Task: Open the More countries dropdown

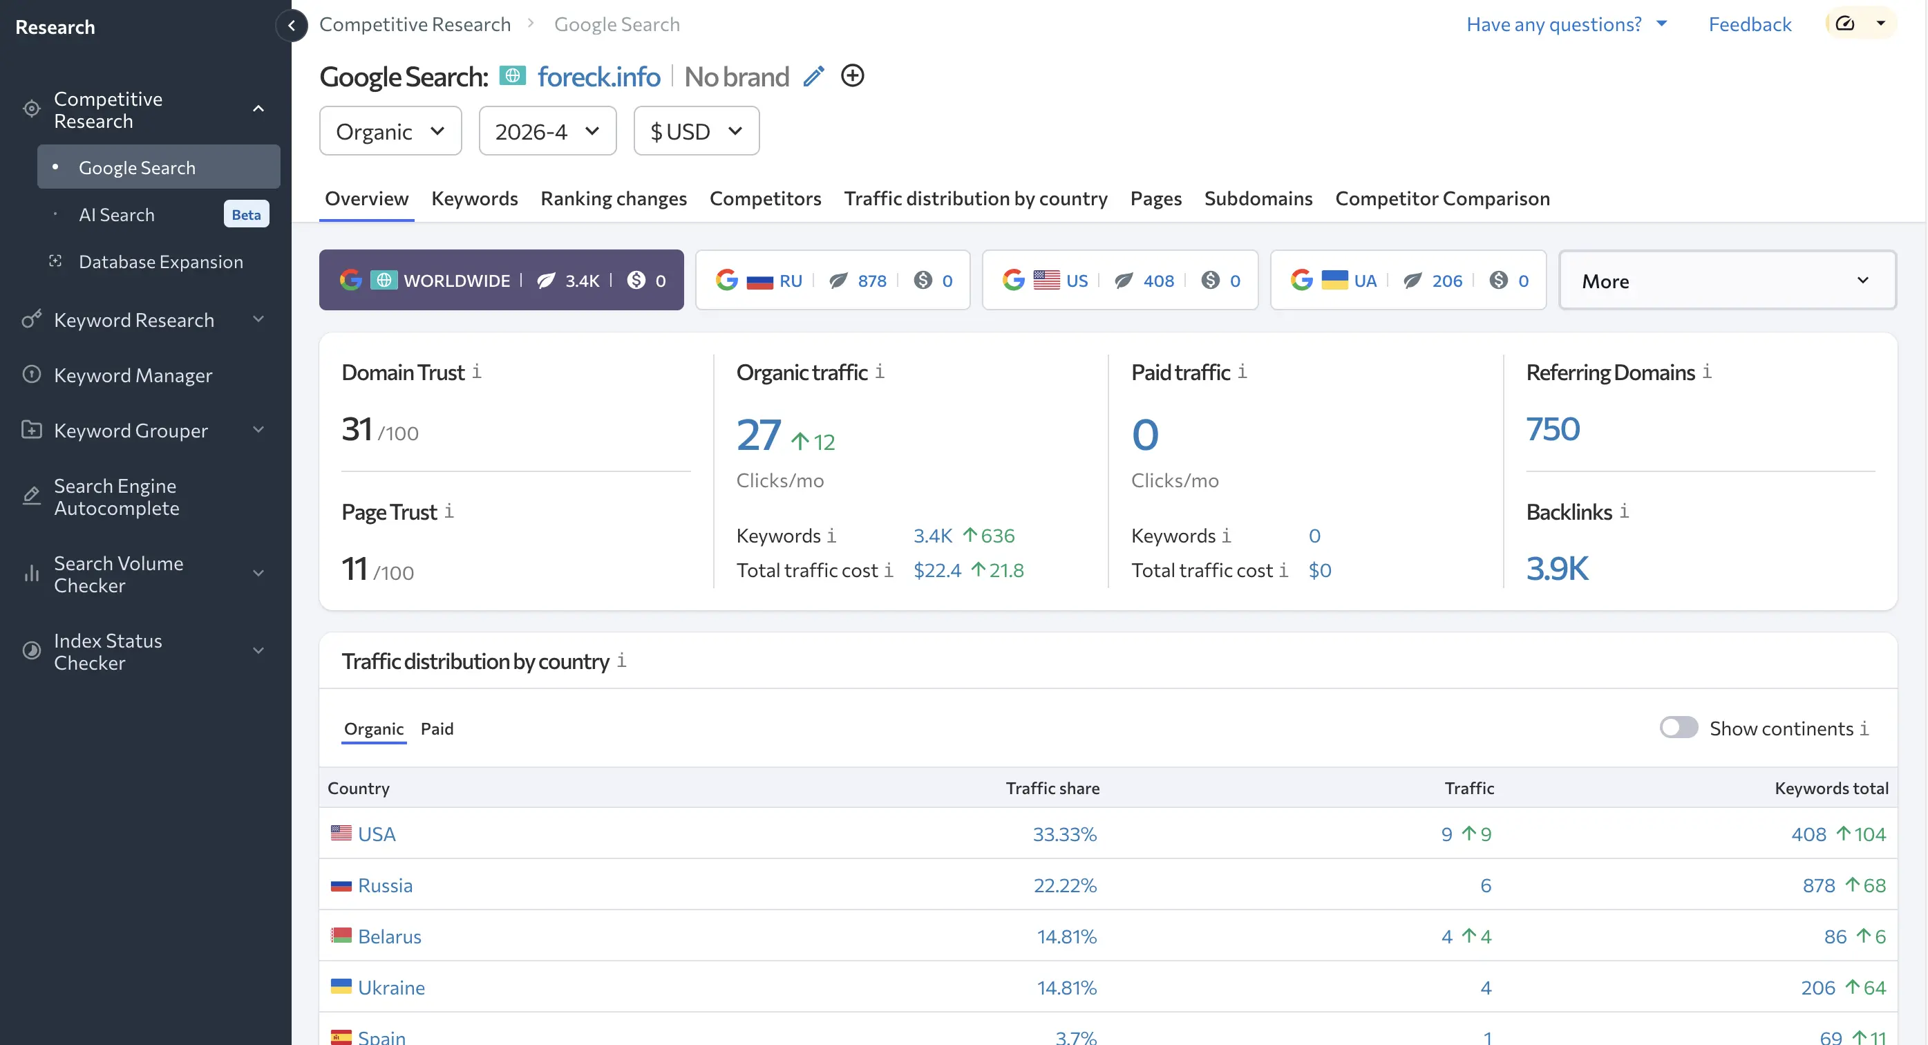Action: [1728, 280]
